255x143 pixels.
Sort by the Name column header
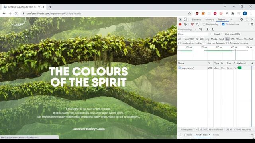click(x=192, y=63)
